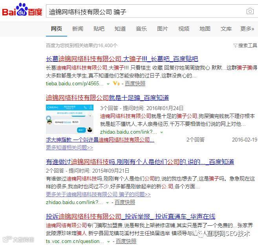Expand the 更多» menu

[x=247, y=29]
